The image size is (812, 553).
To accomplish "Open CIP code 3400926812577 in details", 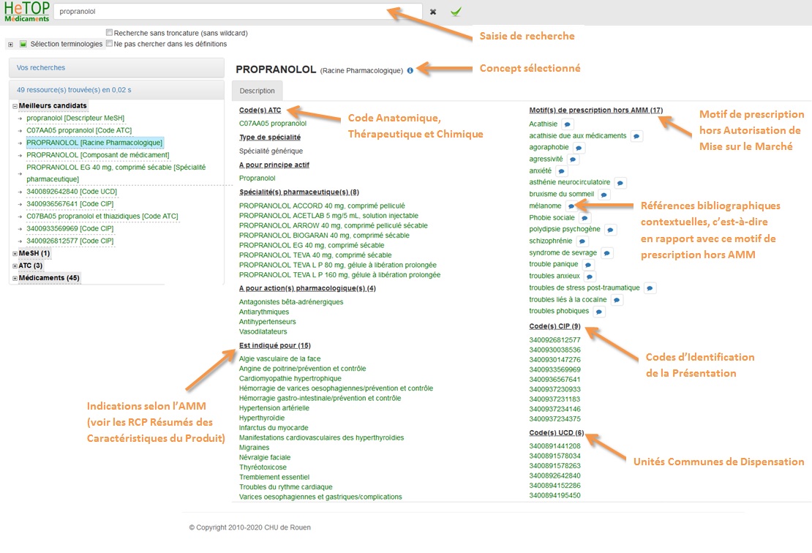I will [555, 340].
